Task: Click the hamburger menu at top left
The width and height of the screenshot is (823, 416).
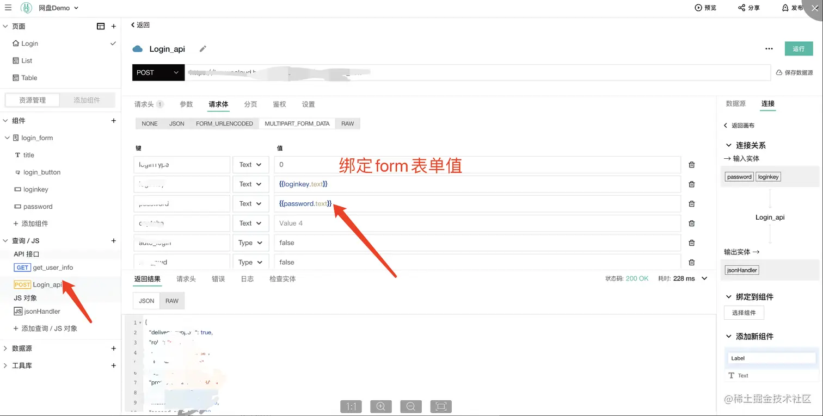Action: 8,8
